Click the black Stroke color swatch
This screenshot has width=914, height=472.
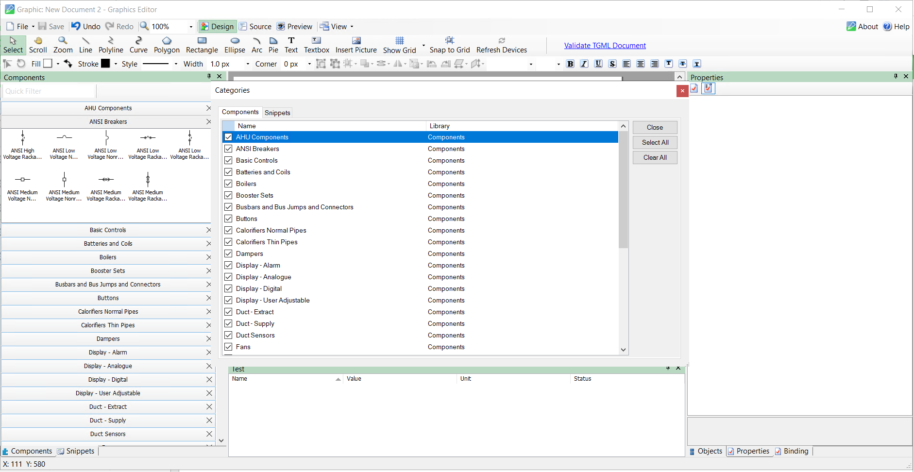(x=105, y=64)
